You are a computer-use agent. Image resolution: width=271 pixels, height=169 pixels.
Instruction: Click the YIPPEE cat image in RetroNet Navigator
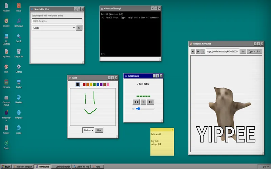click(x=226, y=115)
